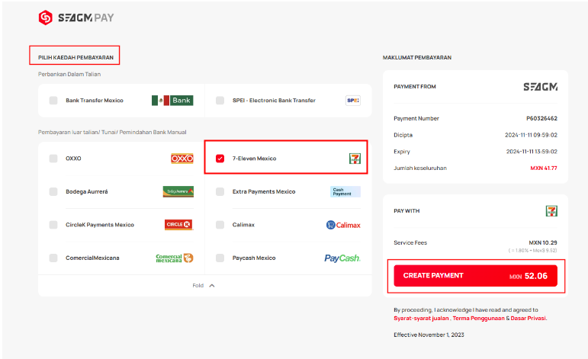Click Dicipta time 2024-11-11 09:59:02

531,135
